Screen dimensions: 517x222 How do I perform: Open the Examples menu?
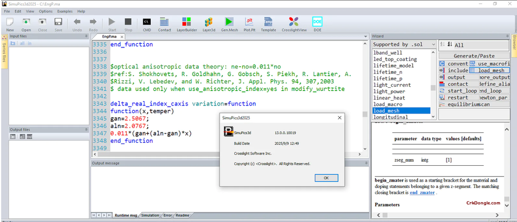pos(65,11)
